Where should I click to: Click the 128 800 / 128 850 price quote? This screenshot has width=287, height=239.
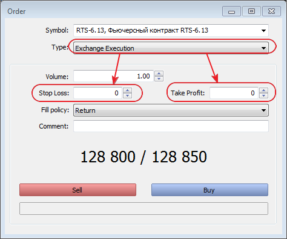tap(143, 157)
